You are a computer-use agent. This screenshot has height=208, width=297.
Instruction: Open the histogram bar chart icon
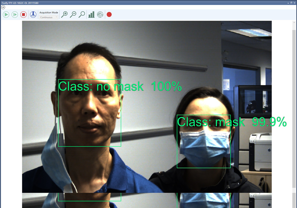click(x=91, y=14)
